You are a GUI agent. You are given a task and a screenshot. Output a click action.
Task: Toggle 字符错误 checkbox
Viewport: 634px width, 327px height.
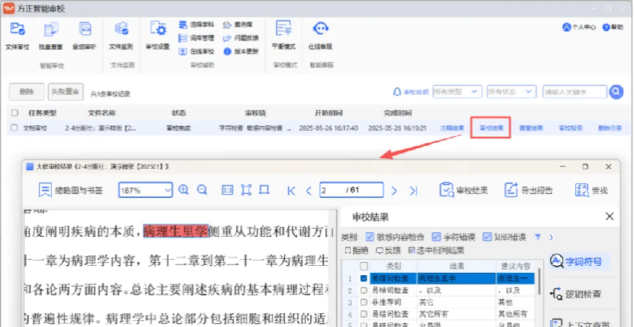click(436, 237)
